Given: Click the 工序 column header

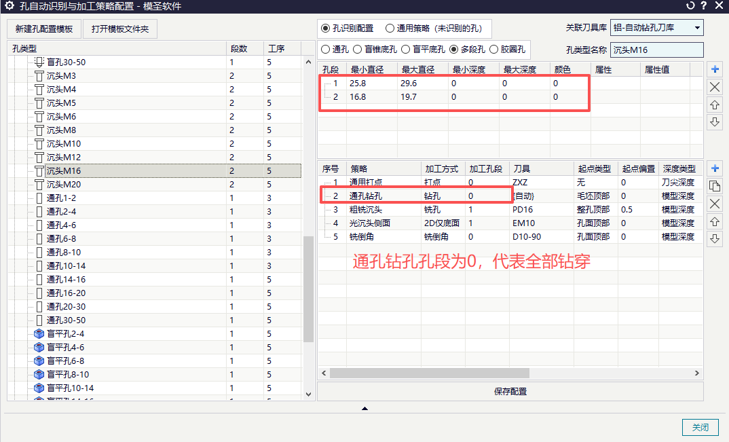Looking at the screenshot, I should point(282,48).
